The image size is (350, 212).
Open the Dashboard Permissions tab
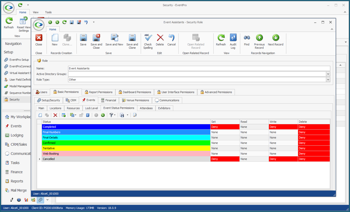tap(135, 92)
